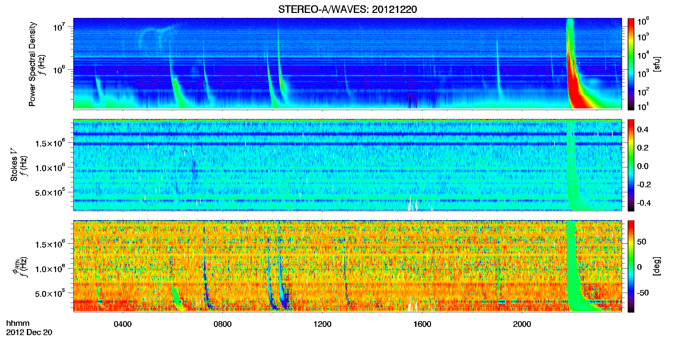The height and width of the screenshot is (358, 695).
Task: Click the plot title STEREO-A/WAVES: 20121220
Action: pos(347,10)
